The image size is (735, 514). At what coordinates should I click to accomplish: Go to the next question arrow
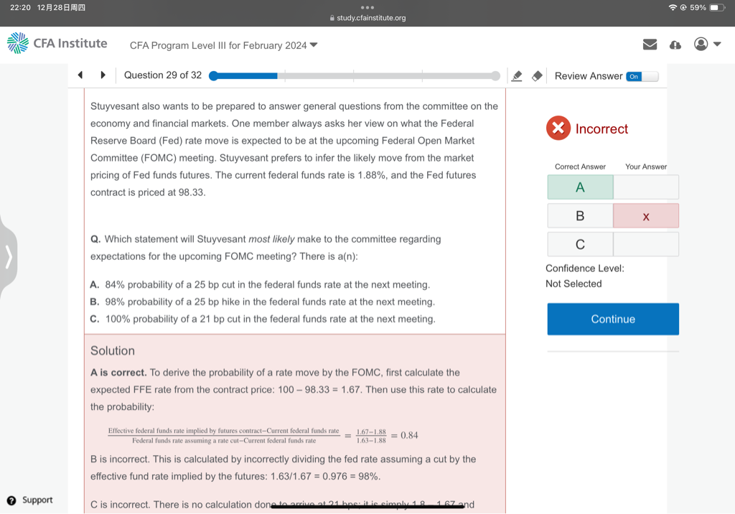click(x=103, y=75)
